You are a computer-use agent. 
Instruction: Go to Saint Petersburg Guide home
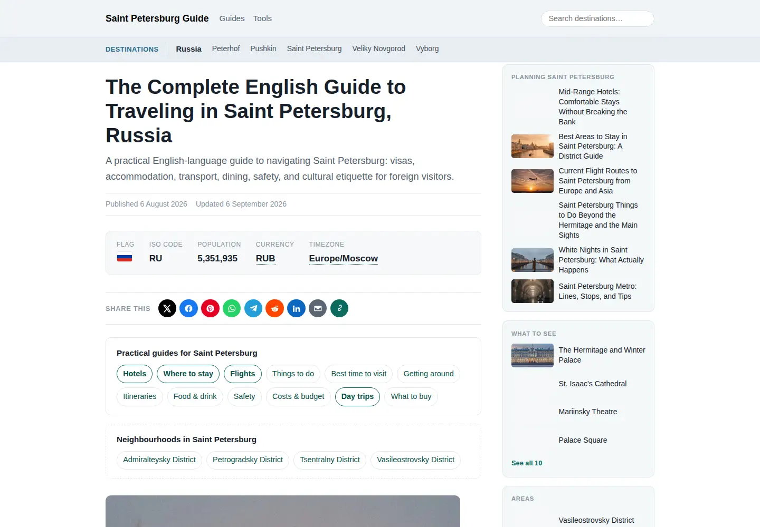(157, 18)
